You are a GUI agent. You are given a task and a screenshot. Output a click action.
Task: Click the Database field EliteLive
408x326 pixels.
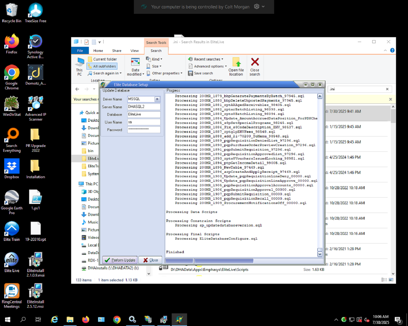tap(144, 114)
